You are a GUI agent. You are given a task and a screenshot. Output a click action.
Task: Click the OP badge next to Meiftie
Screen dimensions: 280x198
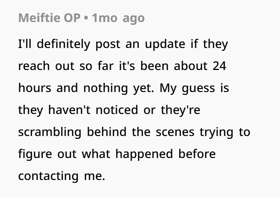coord(72,18)
